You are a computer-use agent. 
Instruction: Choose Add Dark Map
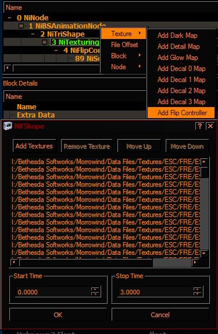tap(181, 35)
